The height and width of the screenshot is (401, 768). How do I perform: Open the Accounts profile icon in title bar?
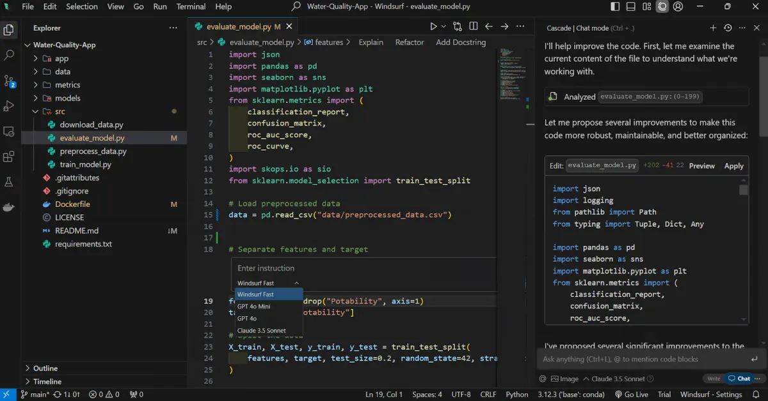[x=678, y=6]
